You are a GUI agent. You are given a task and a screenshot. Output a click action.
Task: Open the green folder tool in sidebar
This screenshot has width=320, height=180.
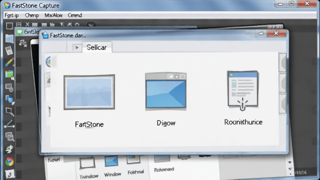(x=9, y=75)
